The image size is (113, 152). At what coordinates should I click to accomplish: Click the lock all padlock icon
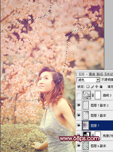tap(101, 87)
